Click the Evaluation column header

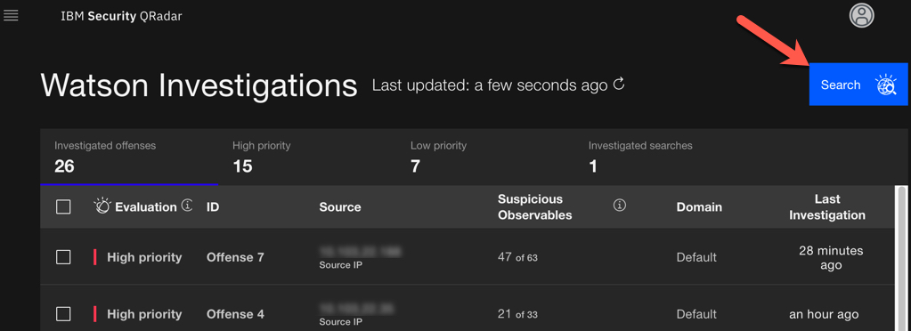click(145, 206)
